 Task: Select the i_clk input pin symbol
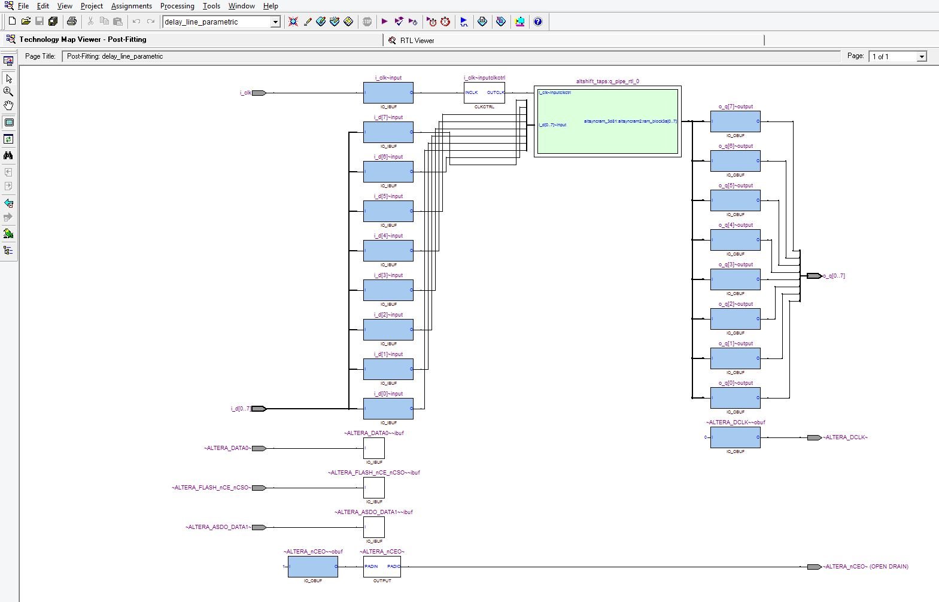tap(259, 93)
